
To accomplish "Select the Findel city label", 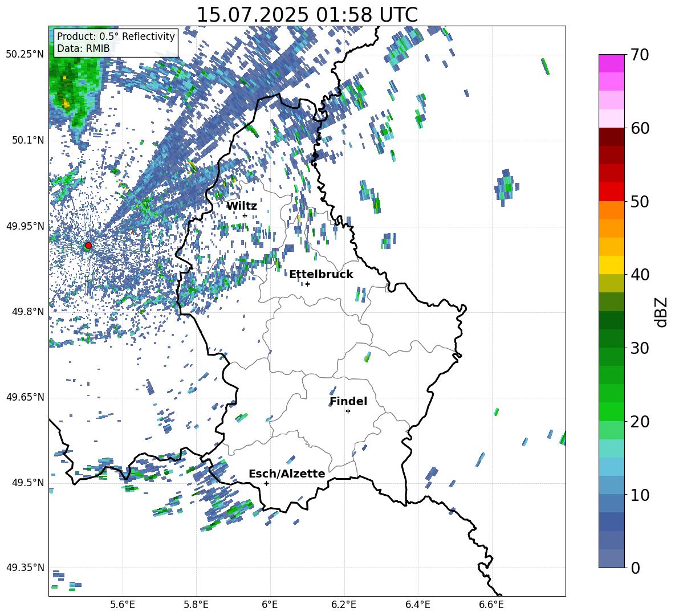I will [x=348, y=401].
